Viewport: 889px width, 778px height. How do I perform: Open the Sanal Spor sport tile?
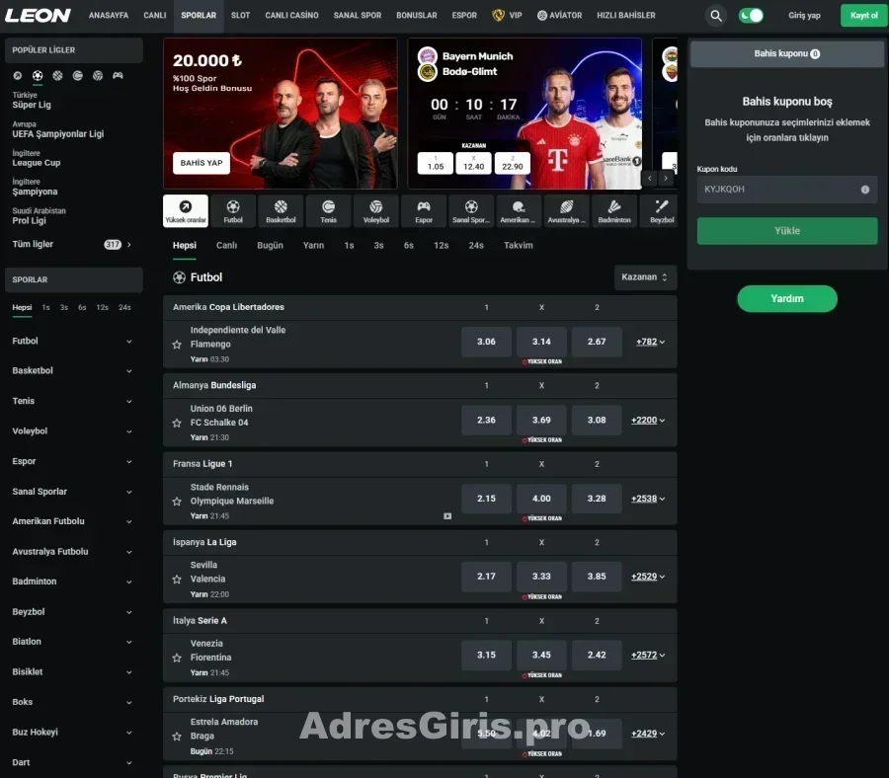(471, 211)
